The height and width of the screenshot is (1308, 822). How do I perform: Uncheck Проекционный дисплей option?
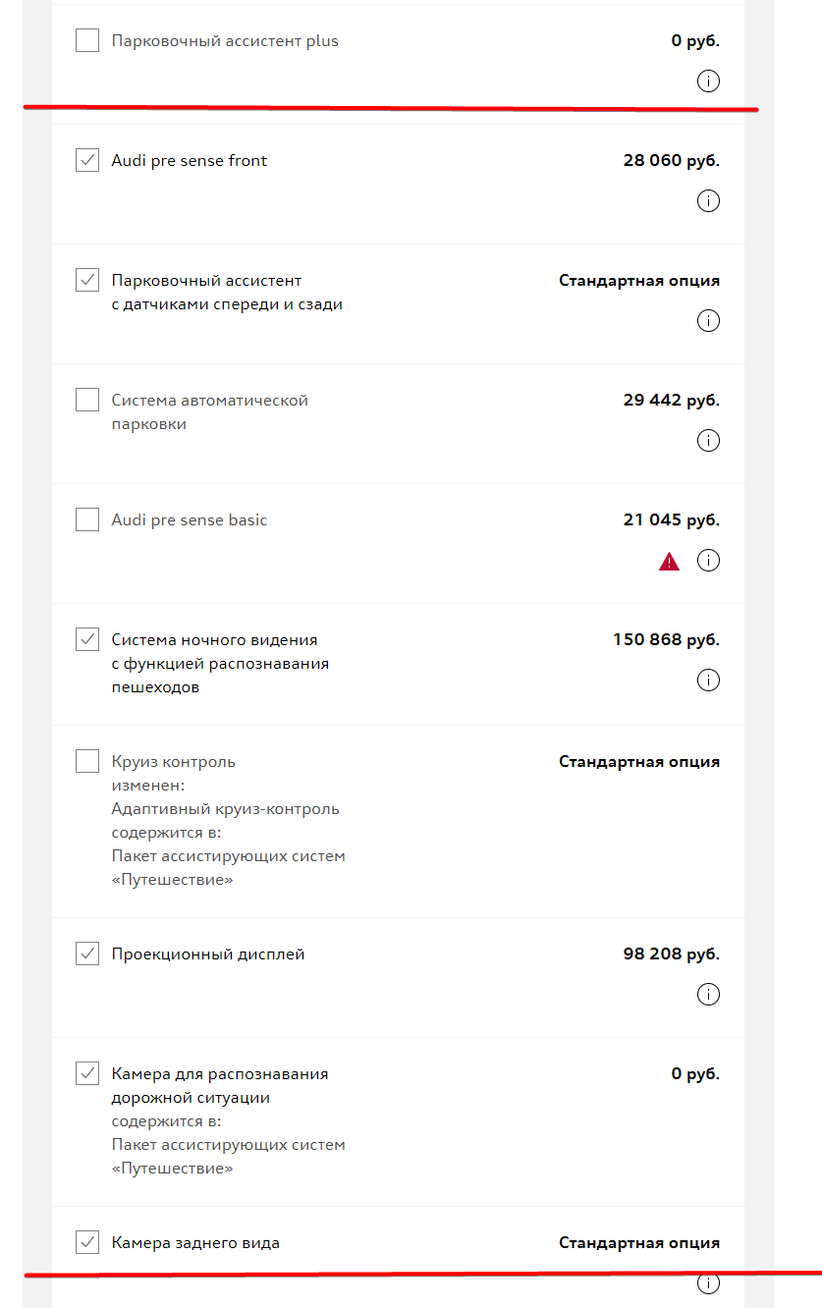coord(87,954)
